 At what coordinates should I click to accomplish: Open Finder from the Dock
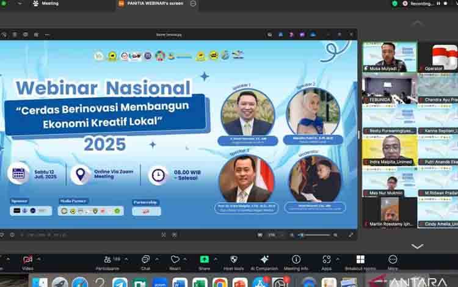pos(40,283)
